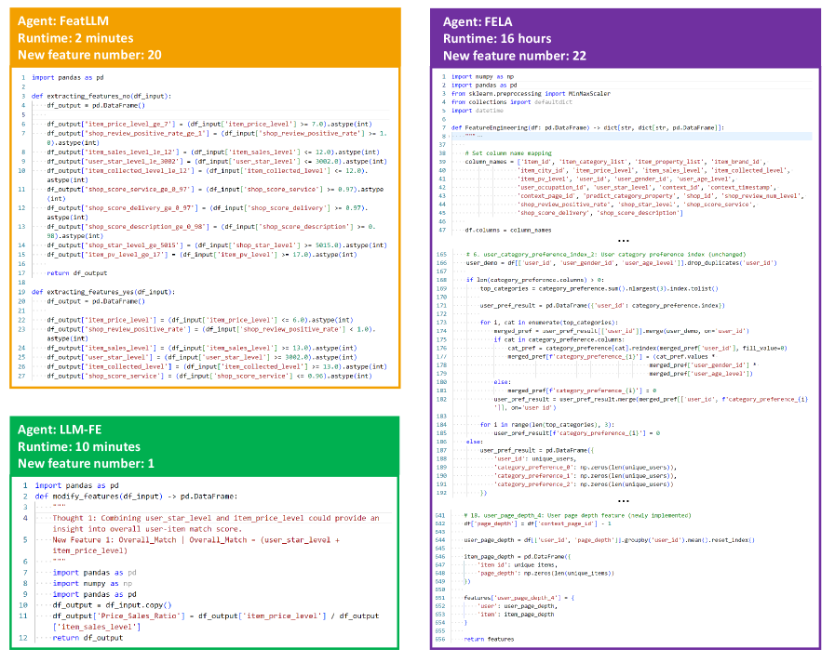Click 'import pandas as pd' in FeatLLM line 1
Image resolution: width=835 pixels, height=662 pixels.
pos(68,77)
